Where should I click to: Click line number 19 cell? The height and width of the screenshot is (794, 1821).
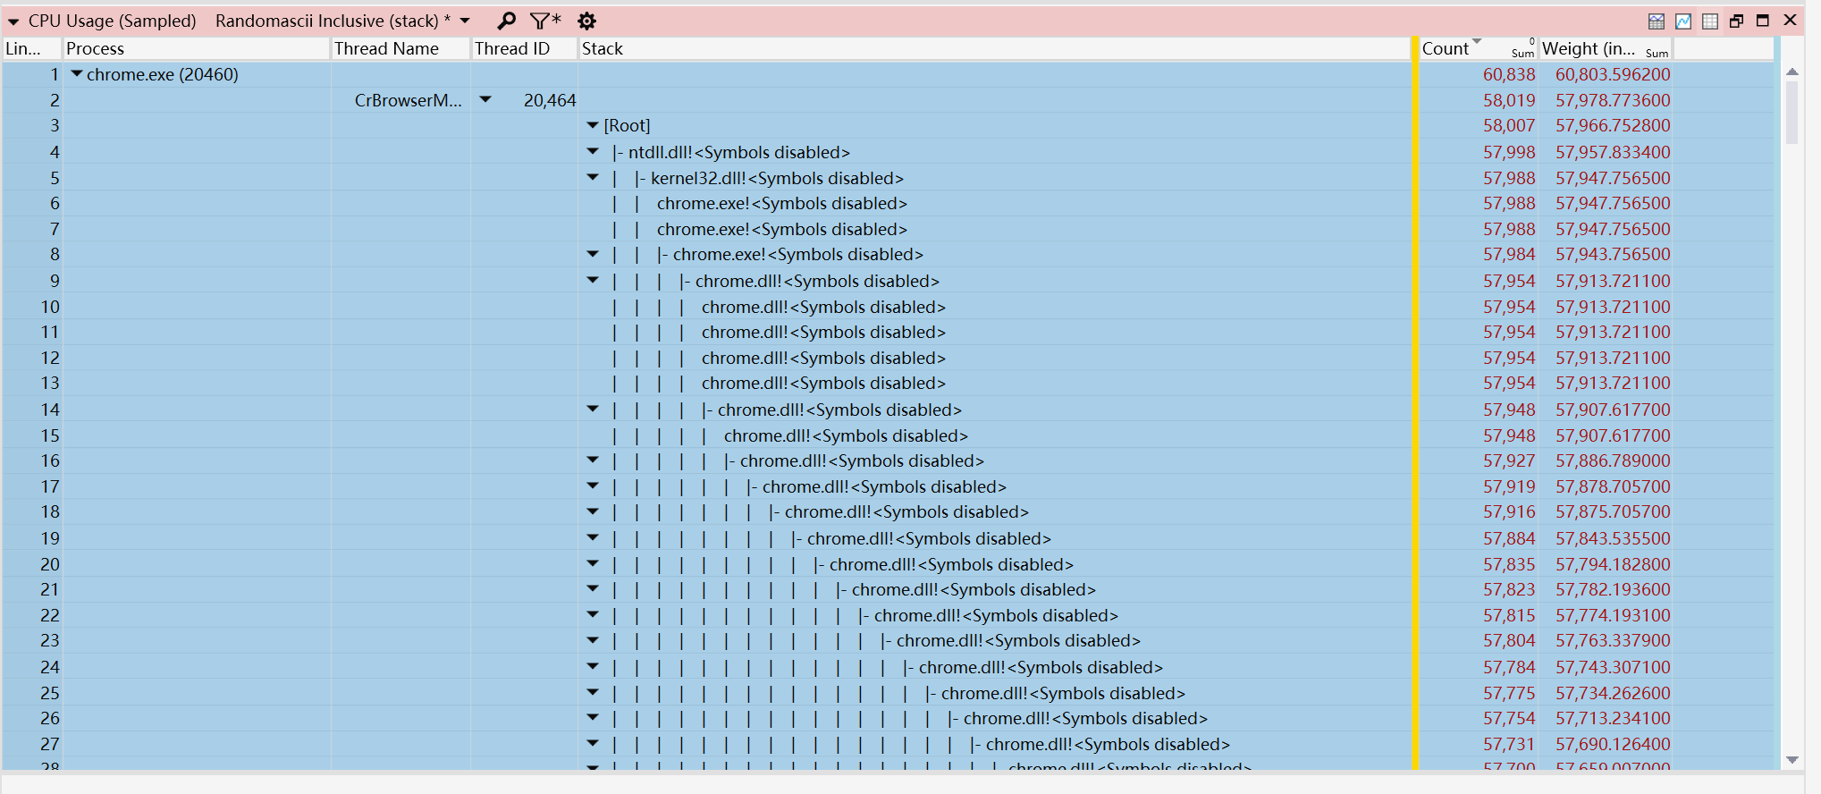click(x=50, y=538)
